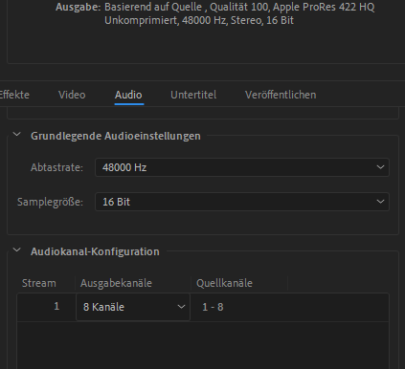Viewport: 405px width, 369px height.
Task: Open the Samplegröße 16 Bit dropdown
Action: [242, 202]
